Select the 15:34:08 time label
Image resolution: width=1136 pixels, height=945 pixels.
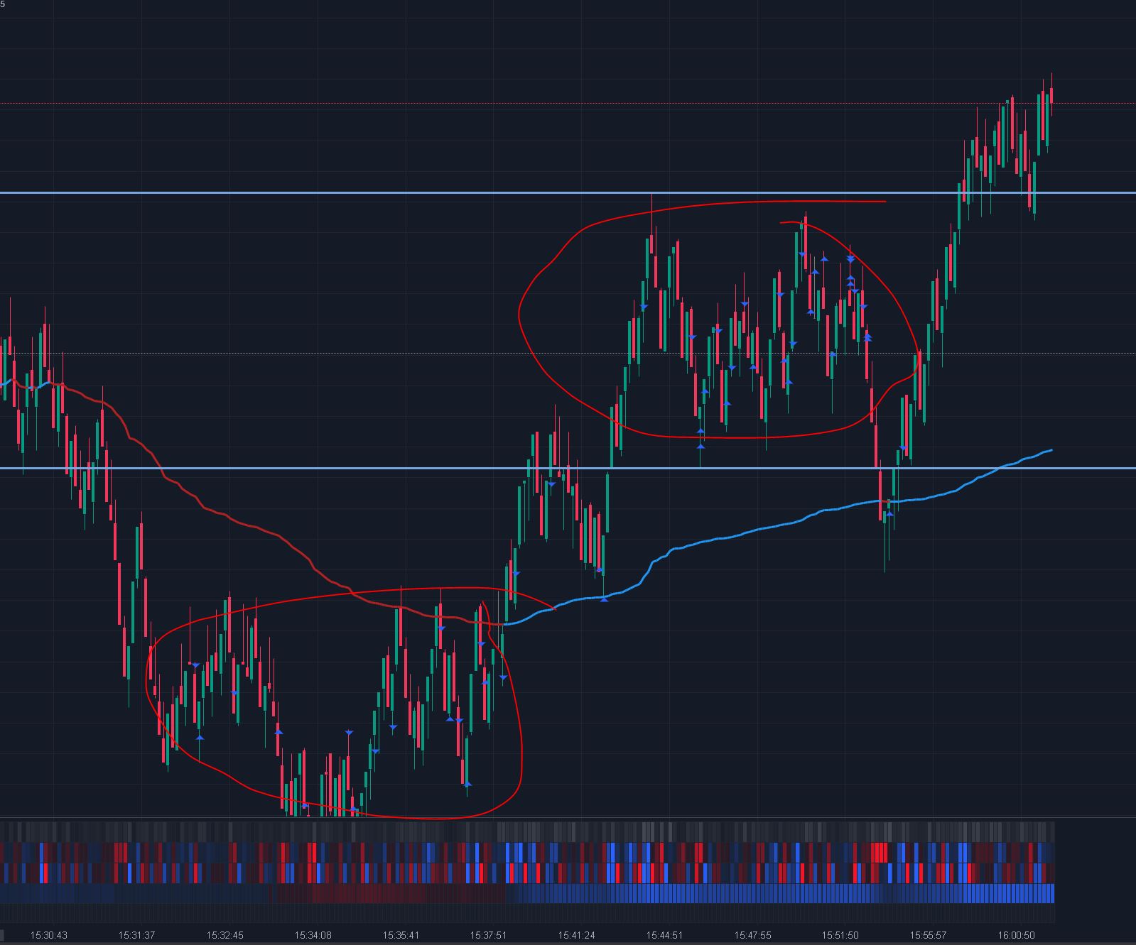coord(313,935)
